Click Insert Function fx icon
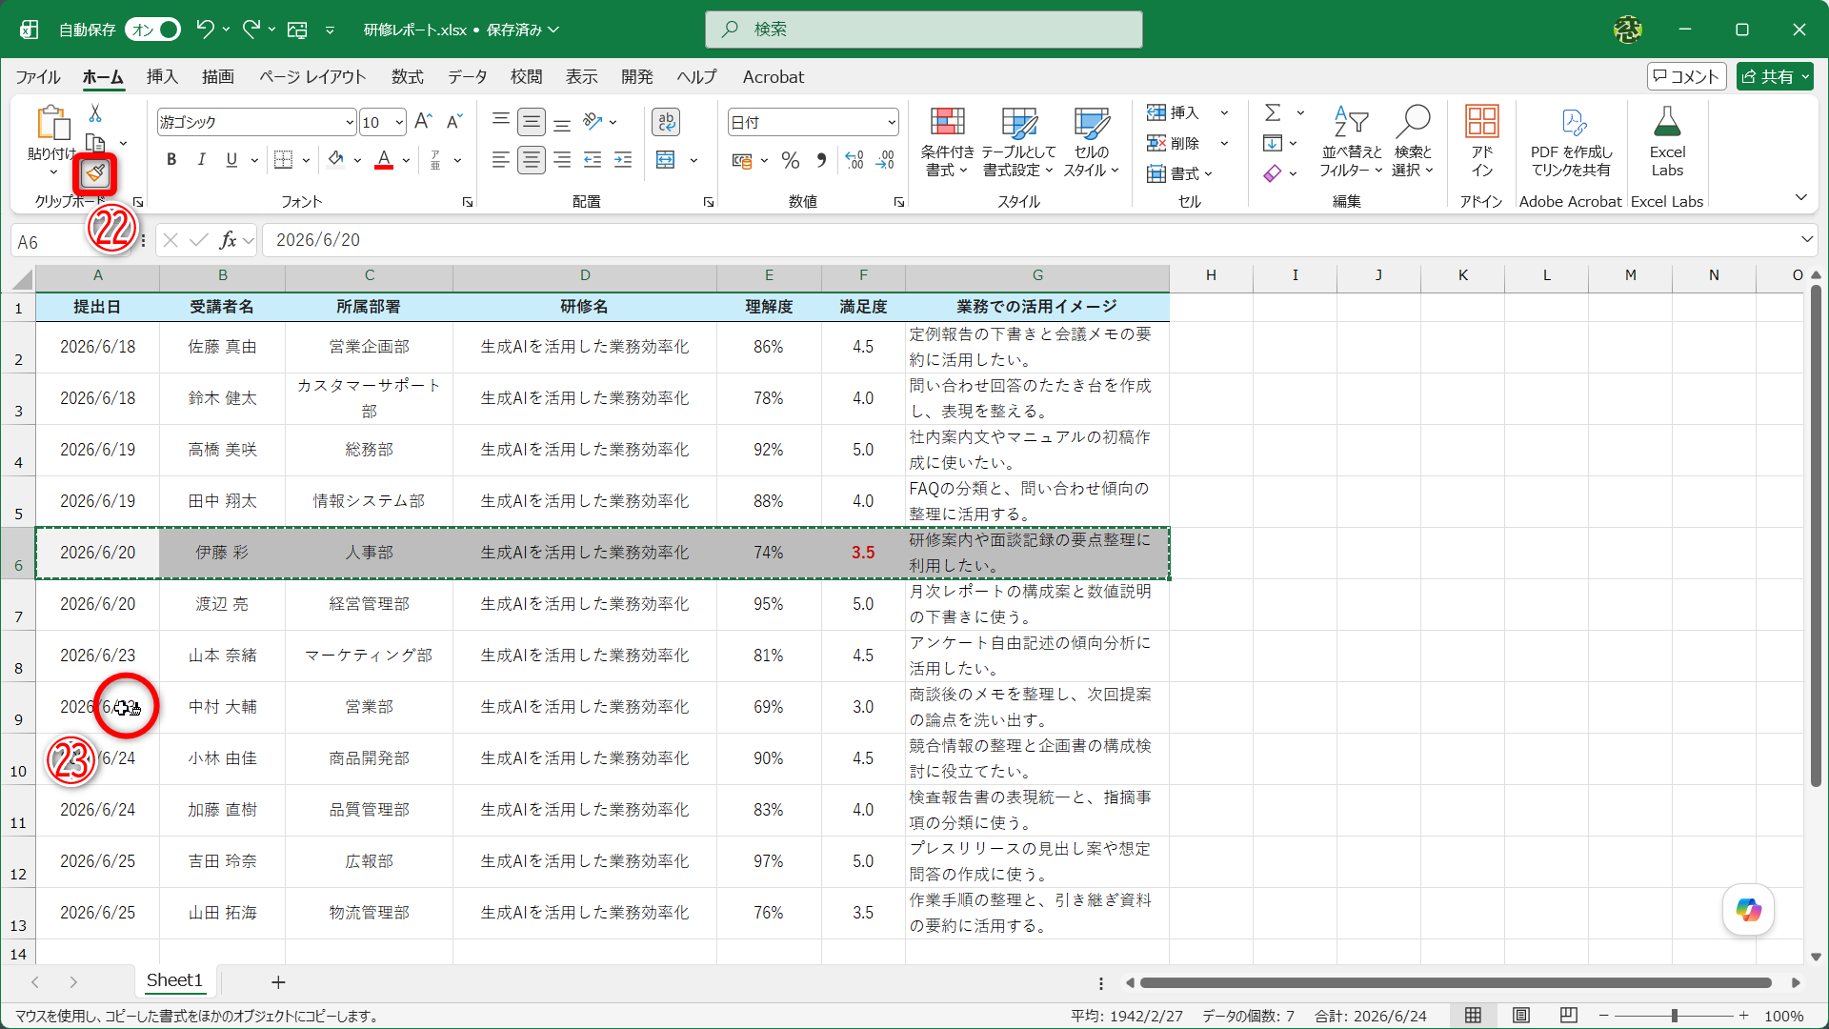This screenshot has height=1029, width=1829. (x=229, y=240)
